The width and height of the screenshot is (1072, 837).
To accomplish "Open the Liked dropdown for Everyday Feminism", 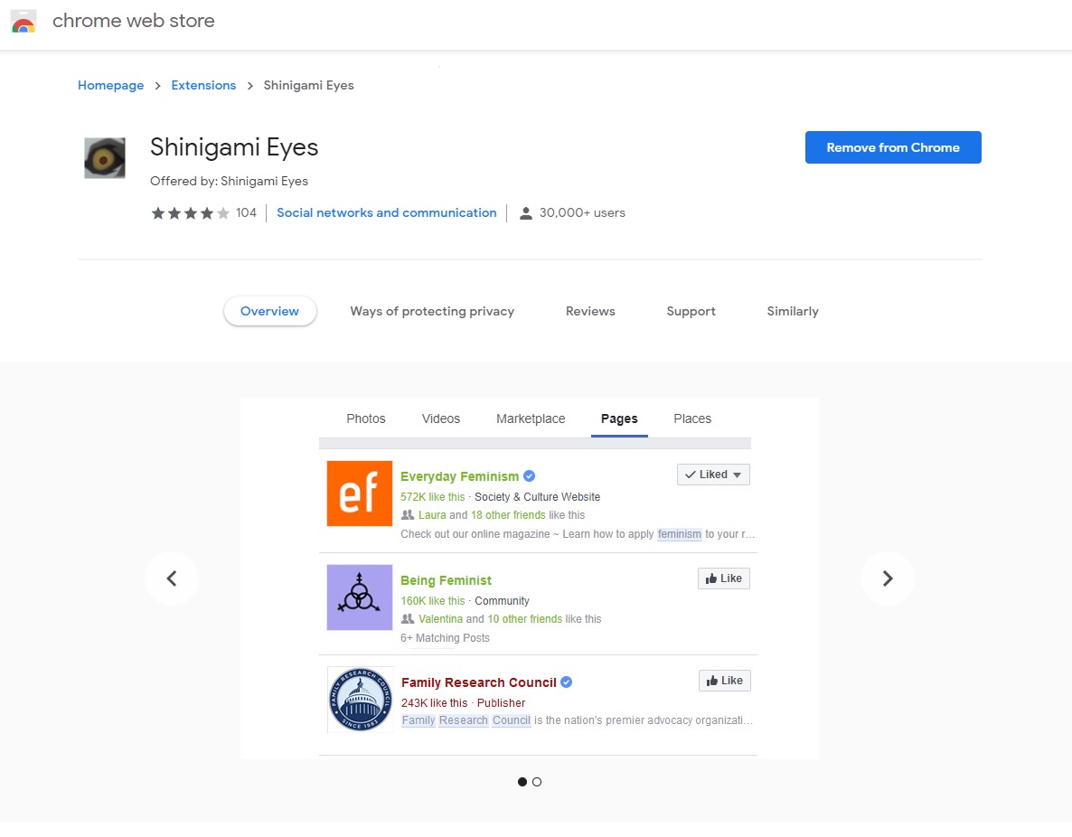I will (713, 475).
